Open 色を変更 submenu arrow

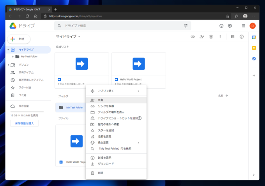pos(138,143)
